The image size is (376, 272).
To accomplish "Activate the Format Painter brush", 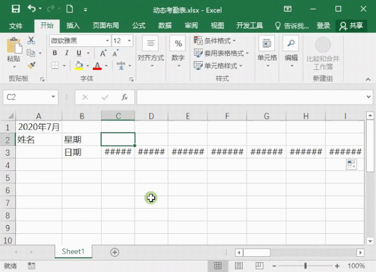I will [x=31, y=65].
